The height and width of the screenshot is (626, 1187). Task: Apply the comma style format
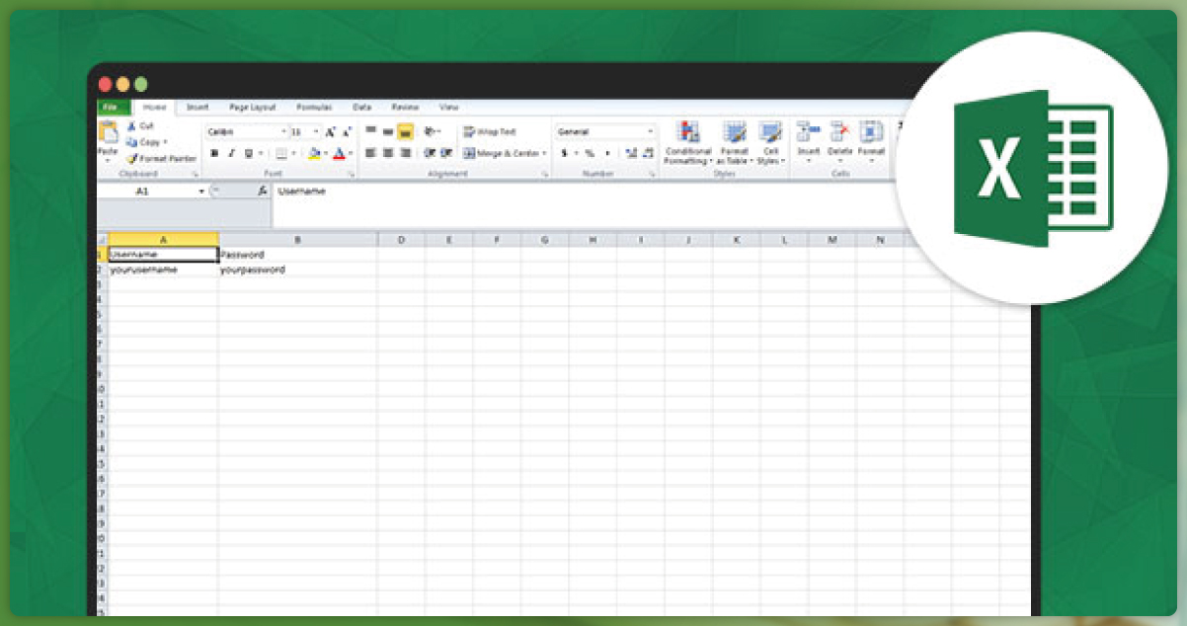(607, 153)
